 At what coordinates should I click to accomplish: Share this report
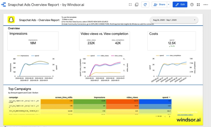(x=159, y=5)
